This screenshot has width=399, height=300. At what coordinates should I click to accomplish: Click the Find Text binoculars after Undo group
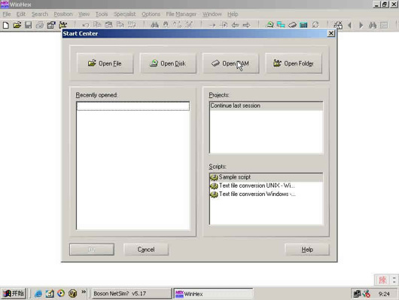154,25
